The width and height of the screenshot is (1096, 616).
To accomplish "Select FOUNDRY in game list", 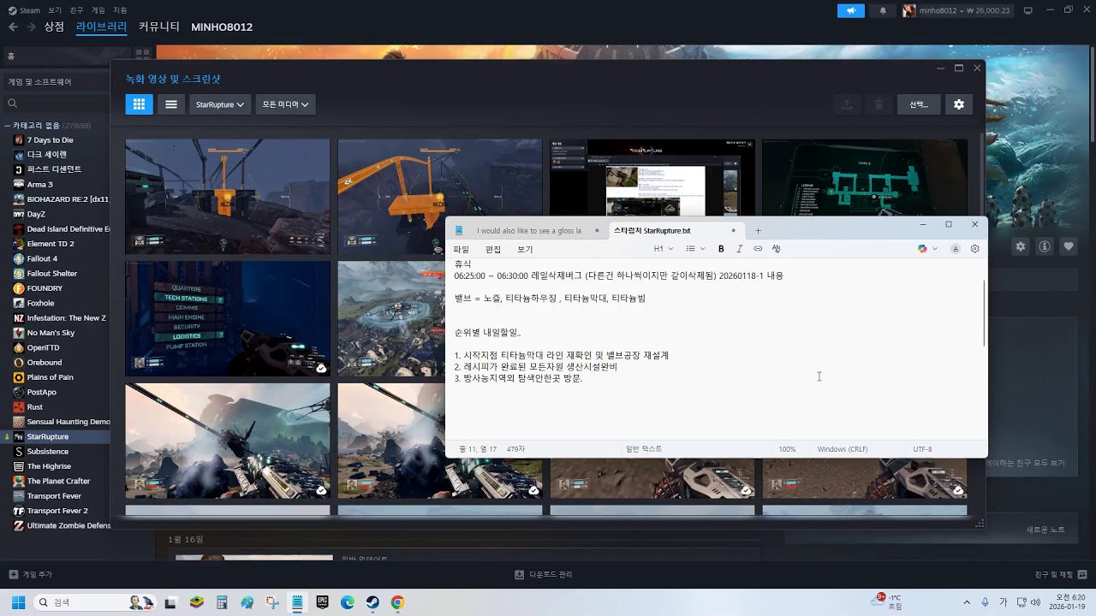I will pos(45,288).
